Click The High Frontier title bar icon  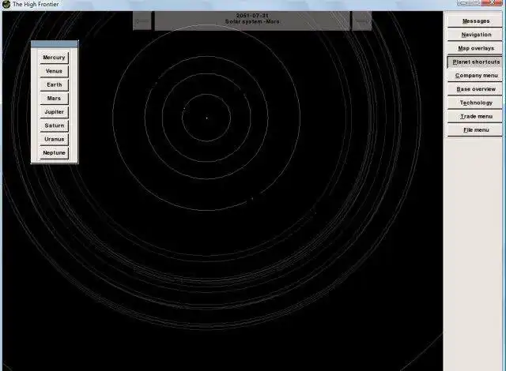click(6, 4)
